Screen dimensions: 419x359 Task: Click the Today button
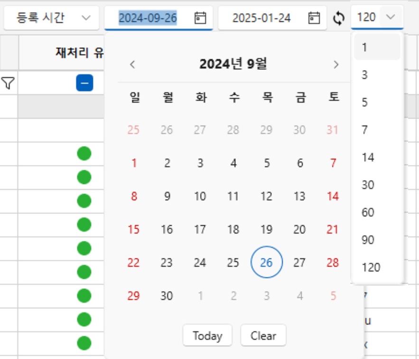pos(207,336)
